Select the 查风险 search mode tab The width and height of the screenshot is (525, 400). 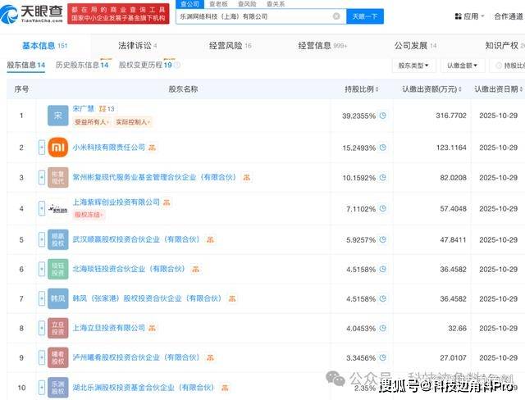pos(247,4)
